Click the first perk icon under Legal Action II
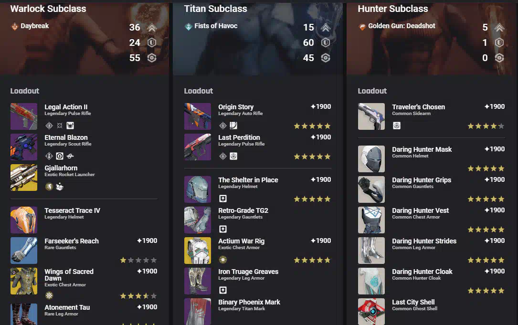 click(x=49, y=126)
